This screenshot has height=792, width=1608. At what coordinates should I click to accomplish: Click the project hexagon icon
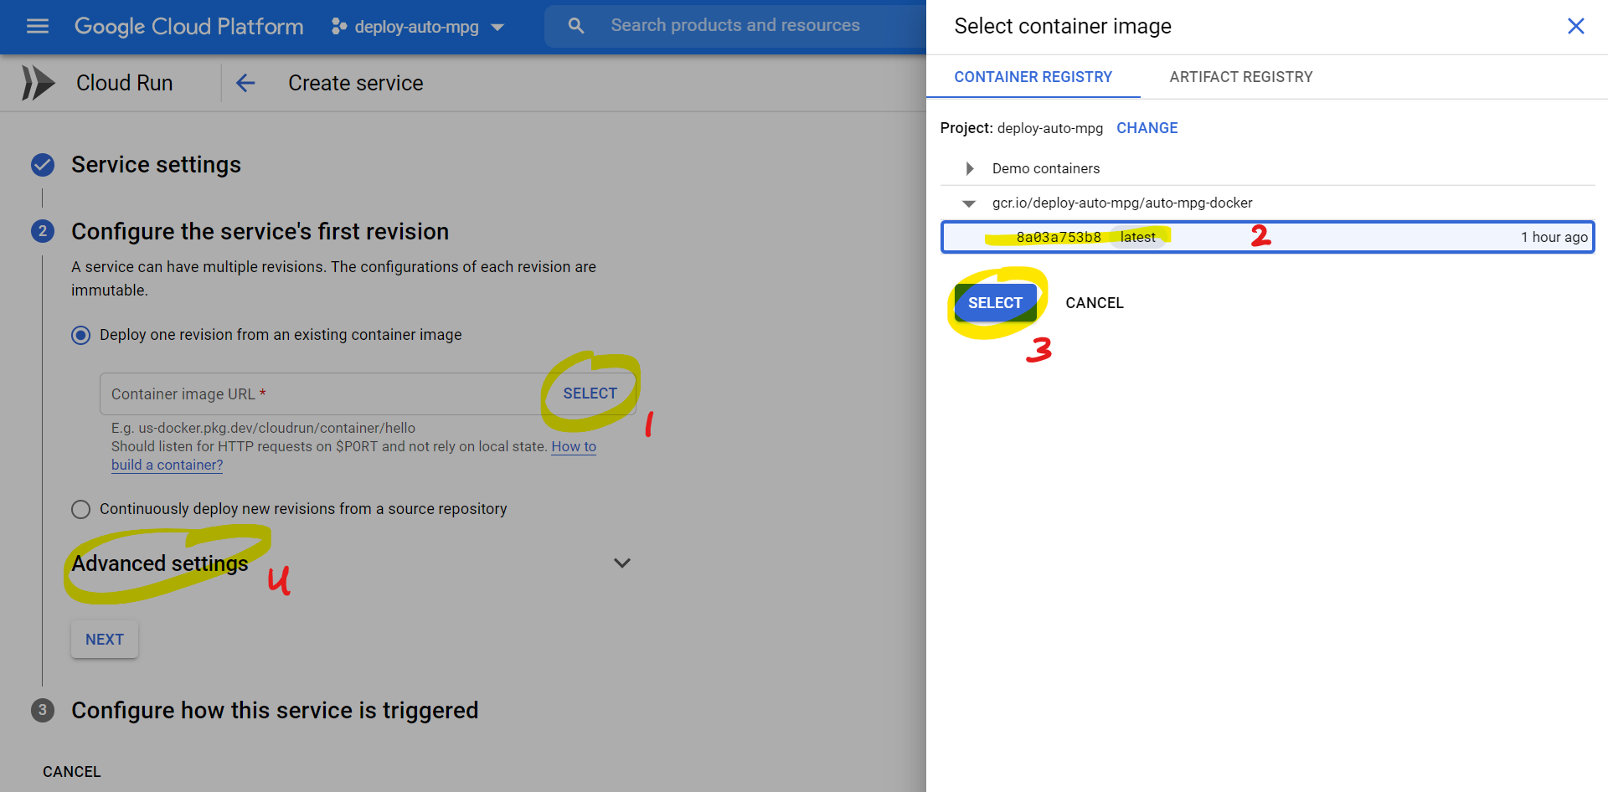[338, 27]
